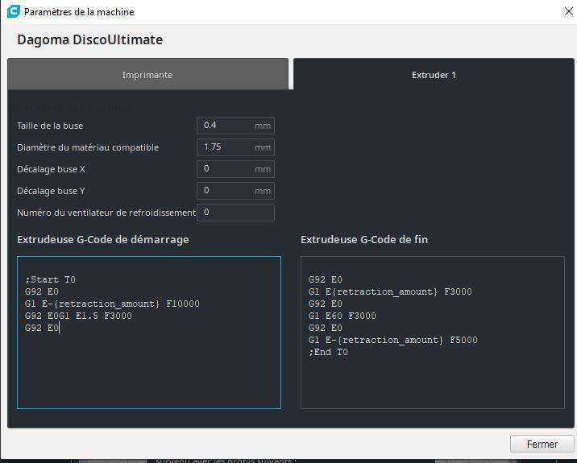This screenshot has height=463, width=577.
Task: Click the 'Dagoma DiscoUltimate' machine title
Action: (x=89, y=39)
